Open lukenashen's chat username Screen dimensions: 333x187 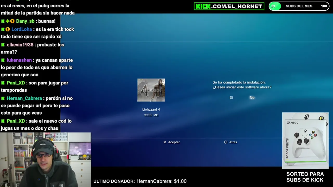[x=19, y=60]
